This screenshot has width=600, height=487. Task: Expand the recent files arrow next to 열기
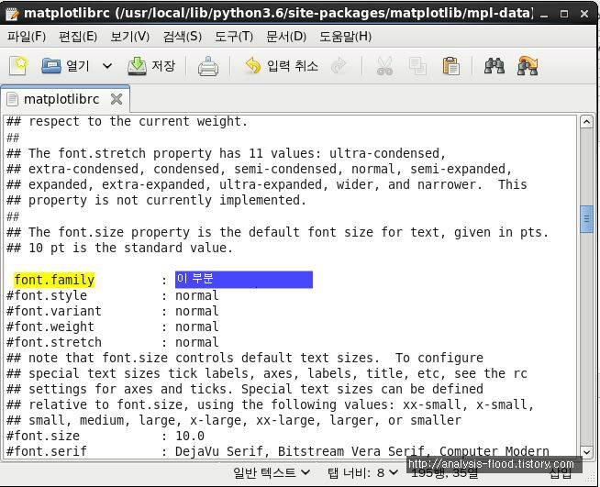coord(107,66)
